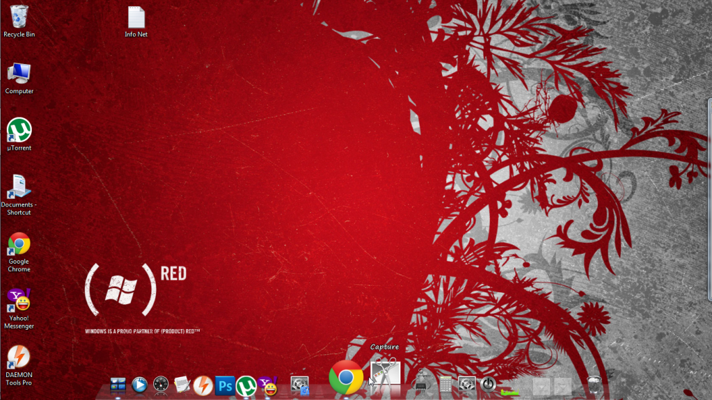This screenshot has height=400, width=712.
Task: Open the Calculator icon in the dock
Action: click(445, 384)
